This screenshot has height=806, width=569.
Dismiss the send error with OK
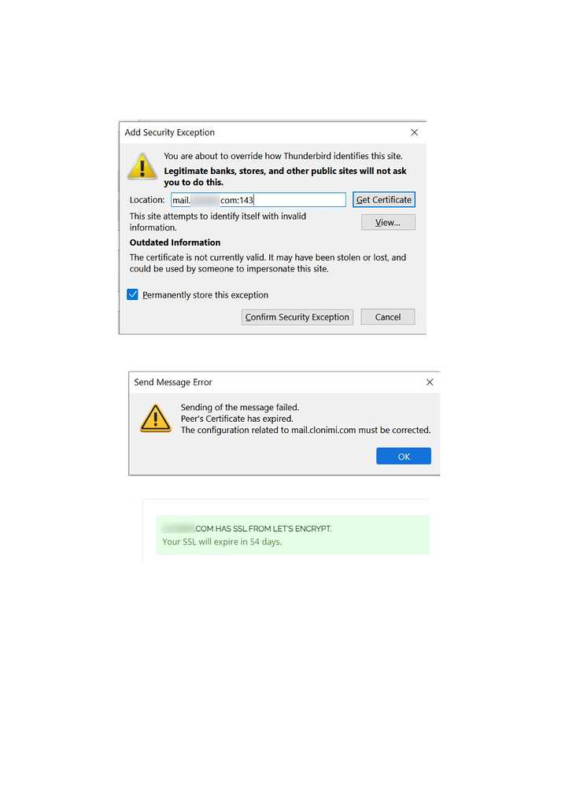(x=404, y=456)
